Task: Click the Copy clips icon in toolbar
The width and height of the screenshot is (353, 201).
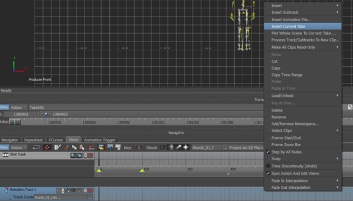Action: click(74, 148)
